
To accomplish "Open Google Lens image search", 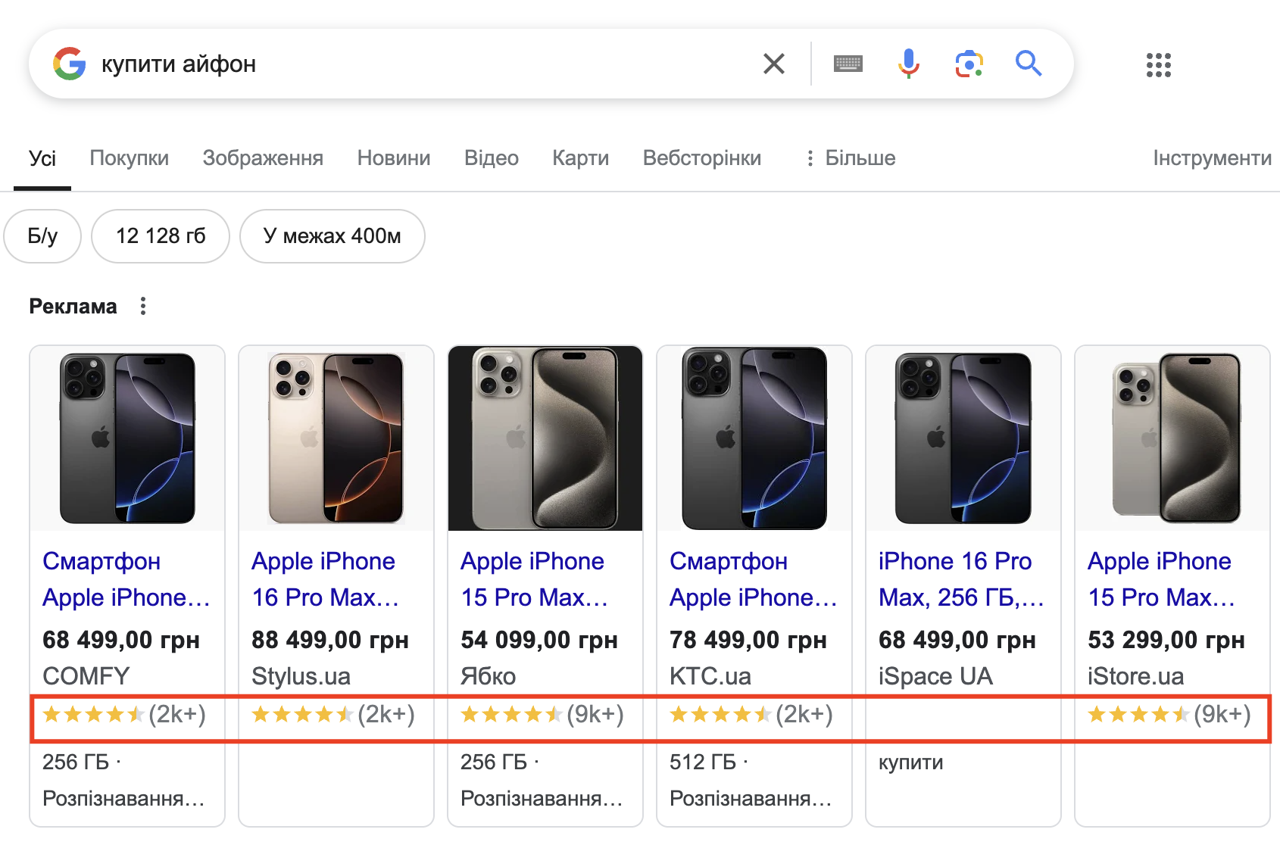I will tap(969, 64).
